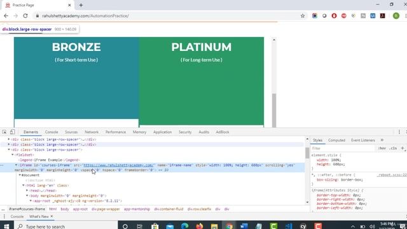Open the Application tab
Screen dimensions: 407x229
tap(163, 132)
